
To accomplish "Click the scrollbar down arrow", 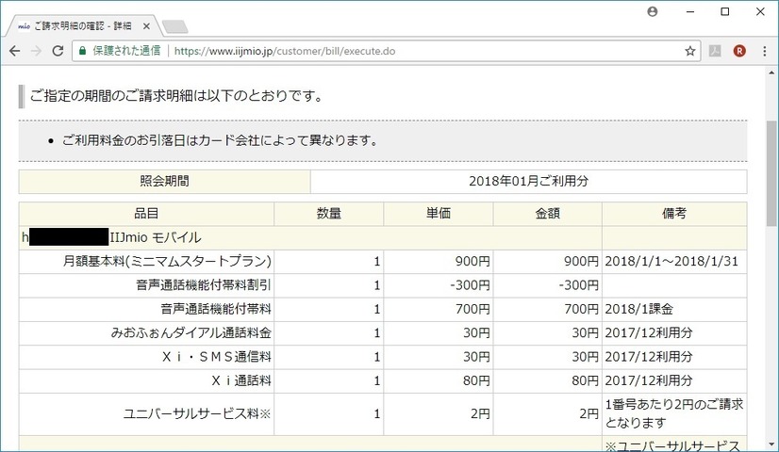I will click(x=771, y=444).
